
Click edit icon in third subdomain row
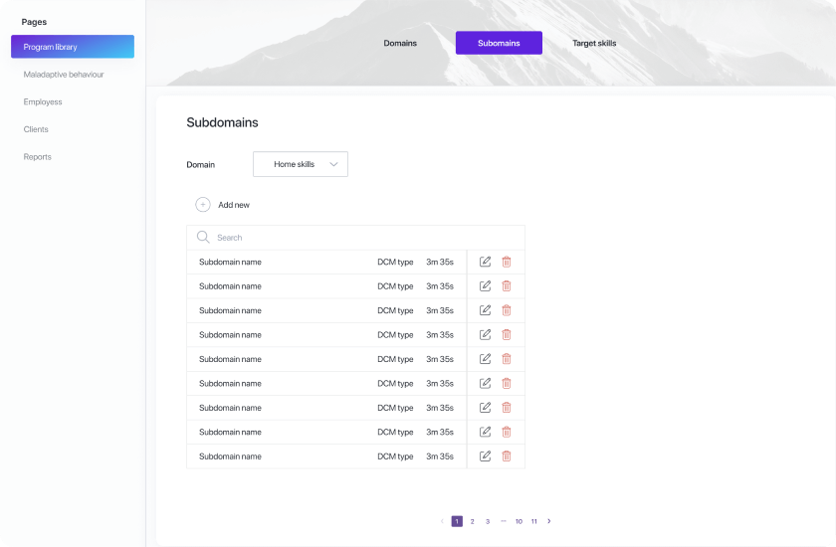tap(486, 310)
